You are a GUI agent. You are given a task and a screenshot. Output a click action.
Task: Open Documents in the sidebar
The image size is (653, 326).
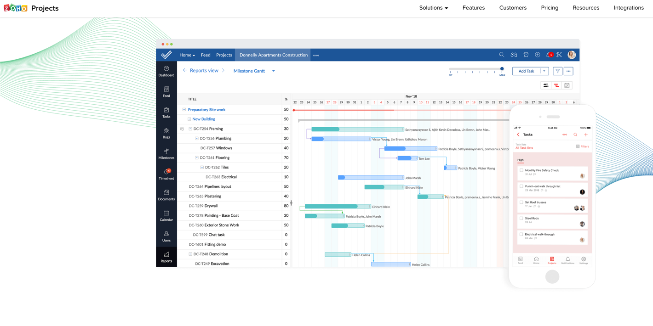[x=166, y=195]
